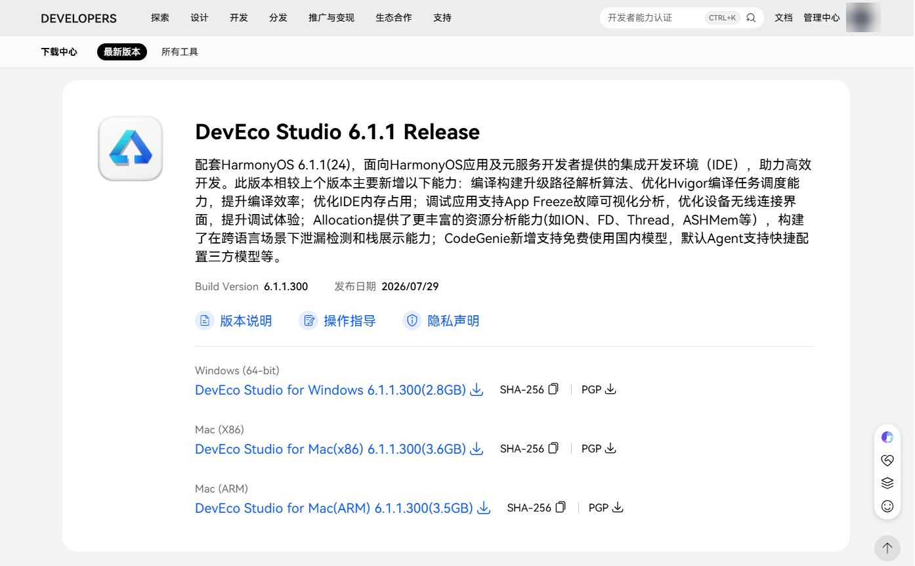This screenshot has width=915, height=566.
Task: Open the 分发 navigation menu
Action: [278, 18]
